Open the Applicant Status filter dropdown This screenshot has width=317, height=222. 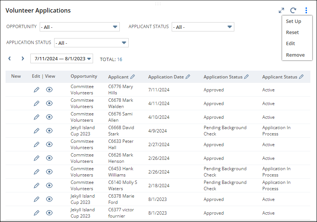(203, 27)
